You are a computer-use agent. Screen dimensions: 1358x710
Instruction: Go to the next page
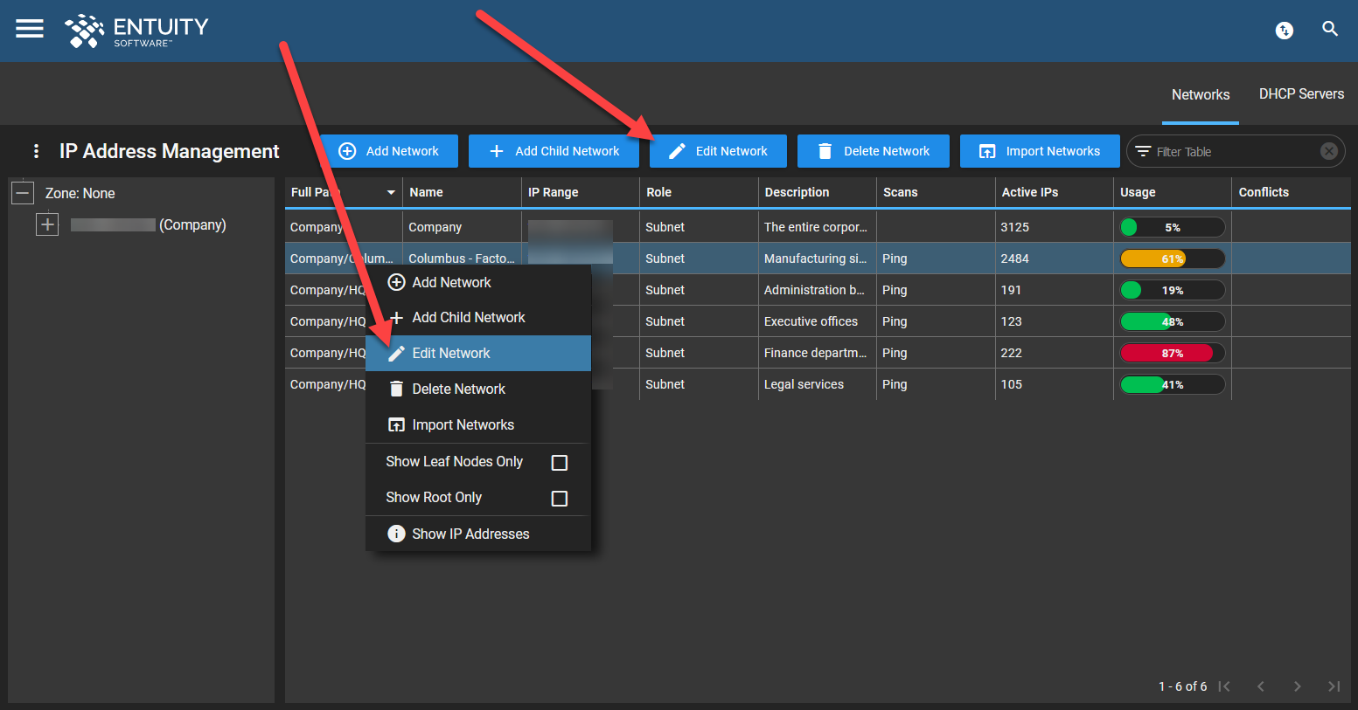click(1298, 686)
